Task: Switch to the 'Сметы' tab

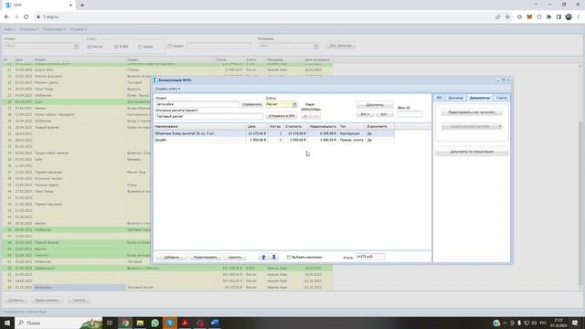Action: click(502, 98)
